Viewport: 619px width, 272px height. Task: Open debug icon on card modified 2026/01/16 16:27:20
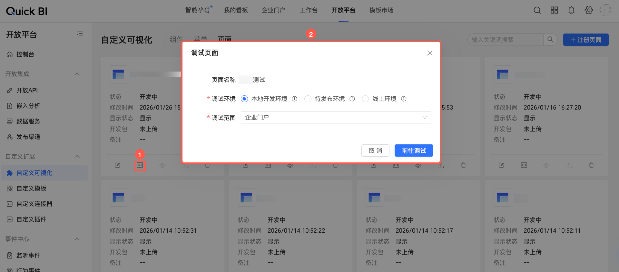tap(524, 165)
